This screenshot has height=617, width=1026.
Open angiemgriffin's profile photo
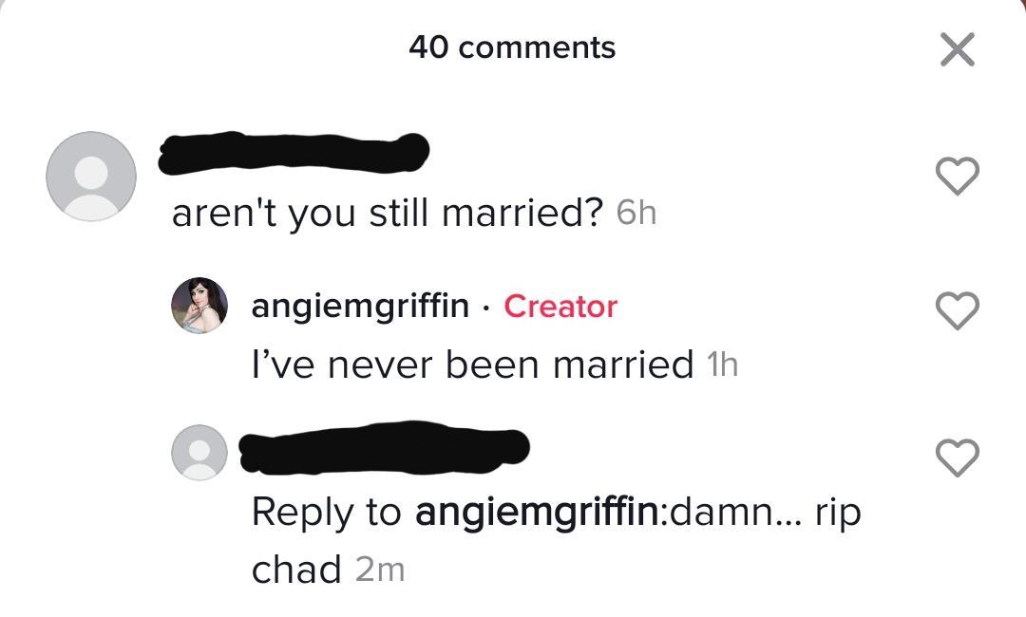click(x=199, y=306)
